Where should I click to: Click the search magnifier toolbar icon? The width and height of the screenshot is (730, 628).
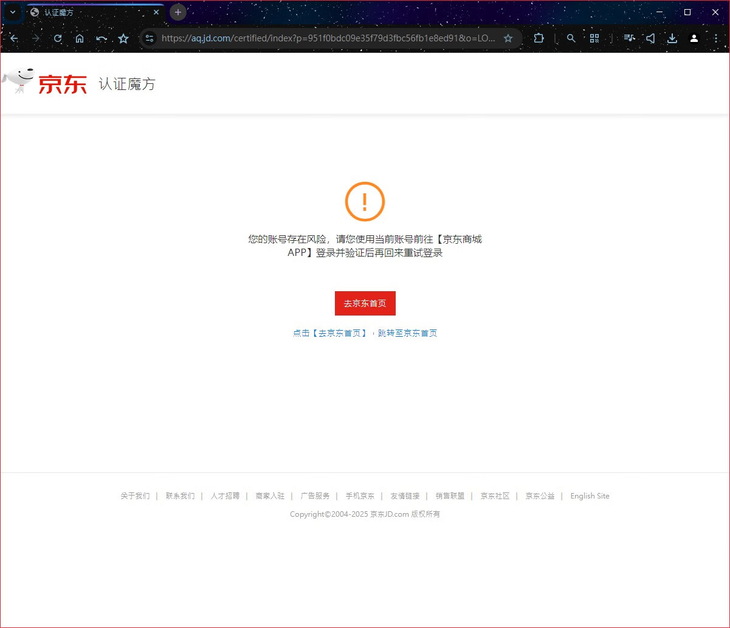click(x=571, y=38)
